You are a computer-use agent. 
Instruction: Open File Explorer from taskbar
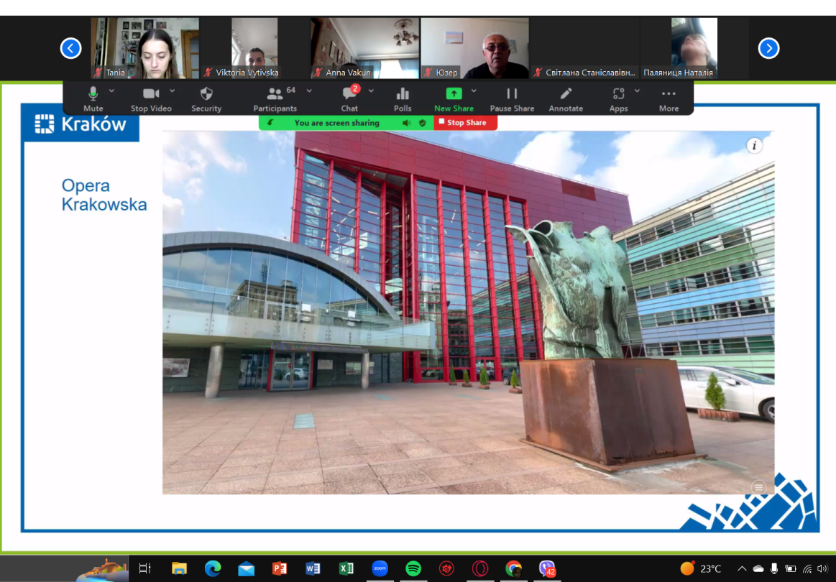(179, 568)
